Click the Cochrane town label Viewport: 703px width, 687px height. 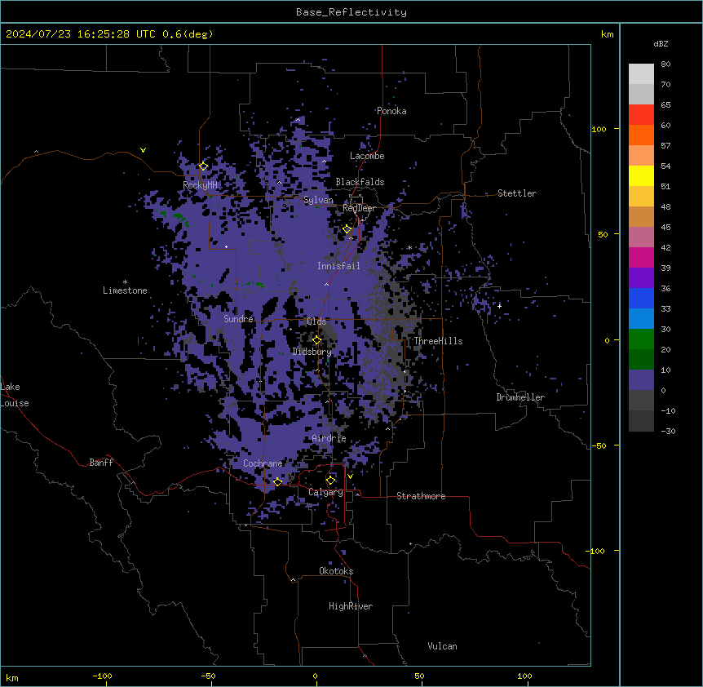263,463
